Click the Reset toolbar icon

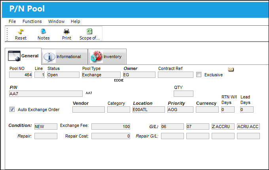click(x=21, y=32)
